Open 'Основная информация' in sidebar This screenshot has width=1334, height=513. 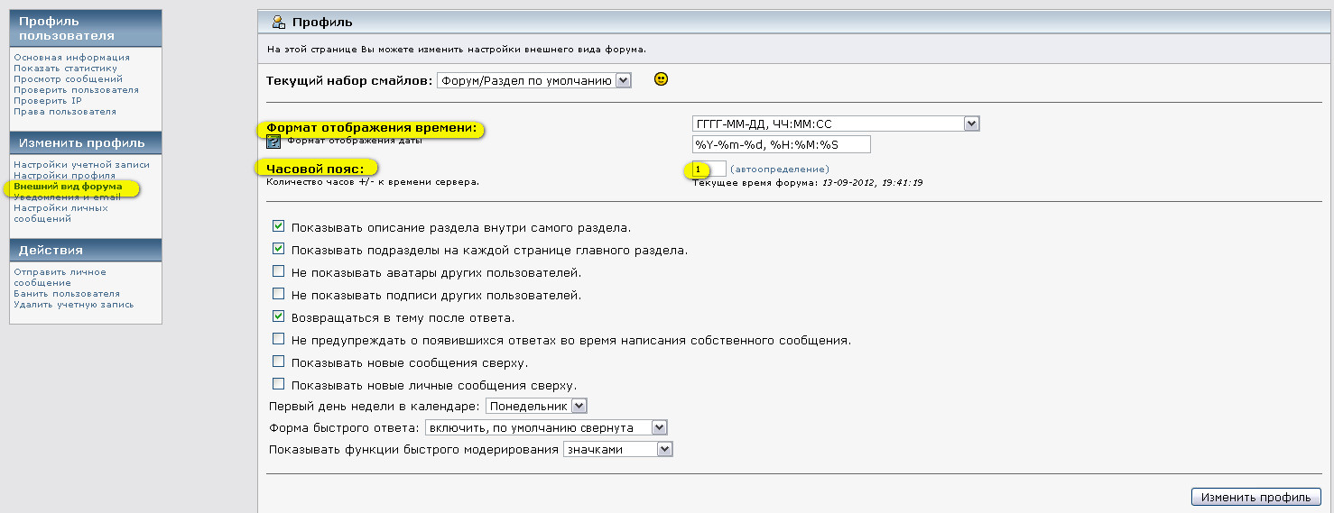(71, 58)
